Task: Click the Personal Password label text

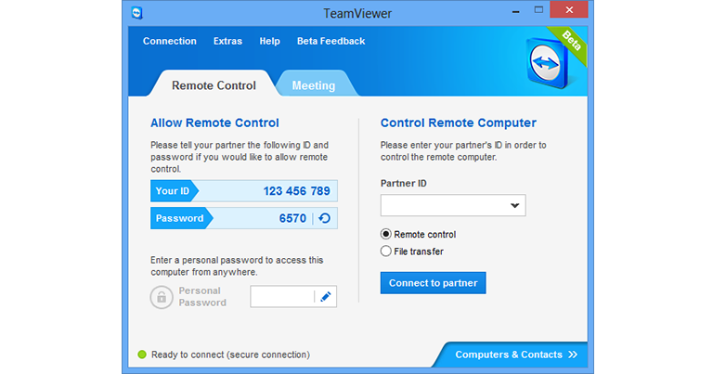Action: [x=201, y=297]
